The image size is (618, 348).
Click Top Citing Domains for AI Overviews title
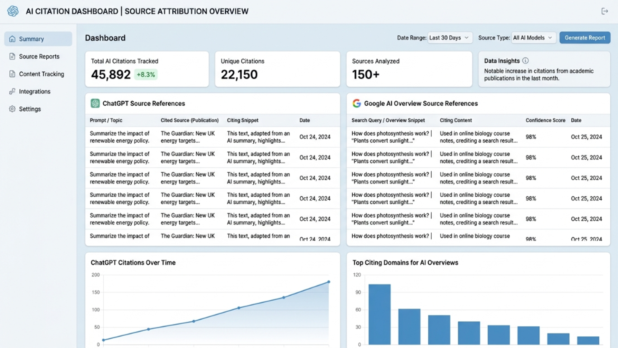tap(405, 262)
